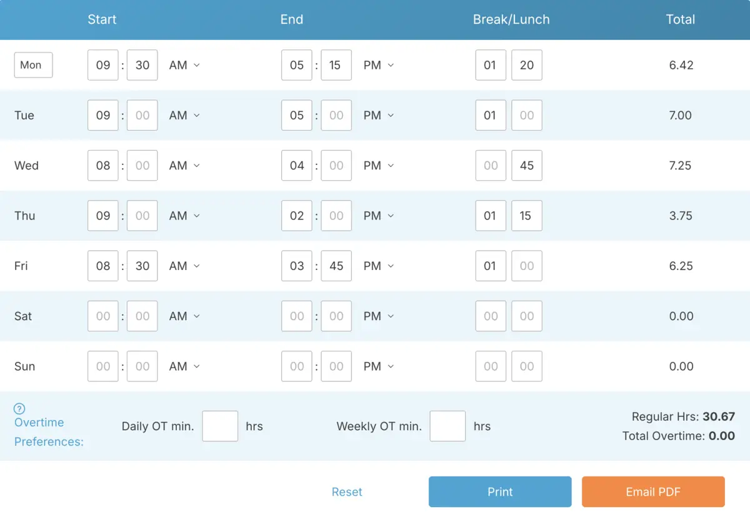Click the Daily OT min hours field
Image resolution: width=750 pixels, height=522 pixels.
pos(220,426)
